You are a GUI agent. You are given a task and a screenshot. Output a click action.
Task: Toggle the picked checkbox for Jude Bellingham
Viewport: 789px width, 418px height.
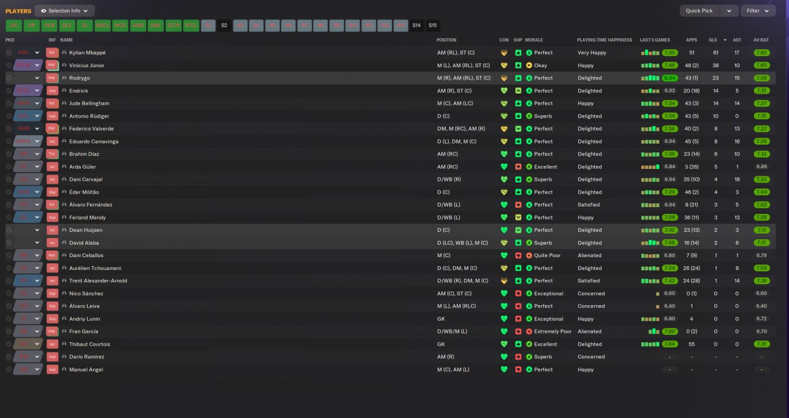coord(9,104)
